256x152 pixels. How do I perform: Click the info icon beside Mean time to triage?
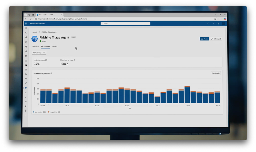tap(75, 60)
